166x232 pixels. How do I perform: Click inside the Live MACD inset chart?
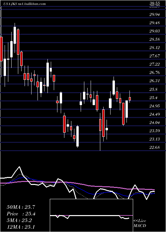[91, 215]
